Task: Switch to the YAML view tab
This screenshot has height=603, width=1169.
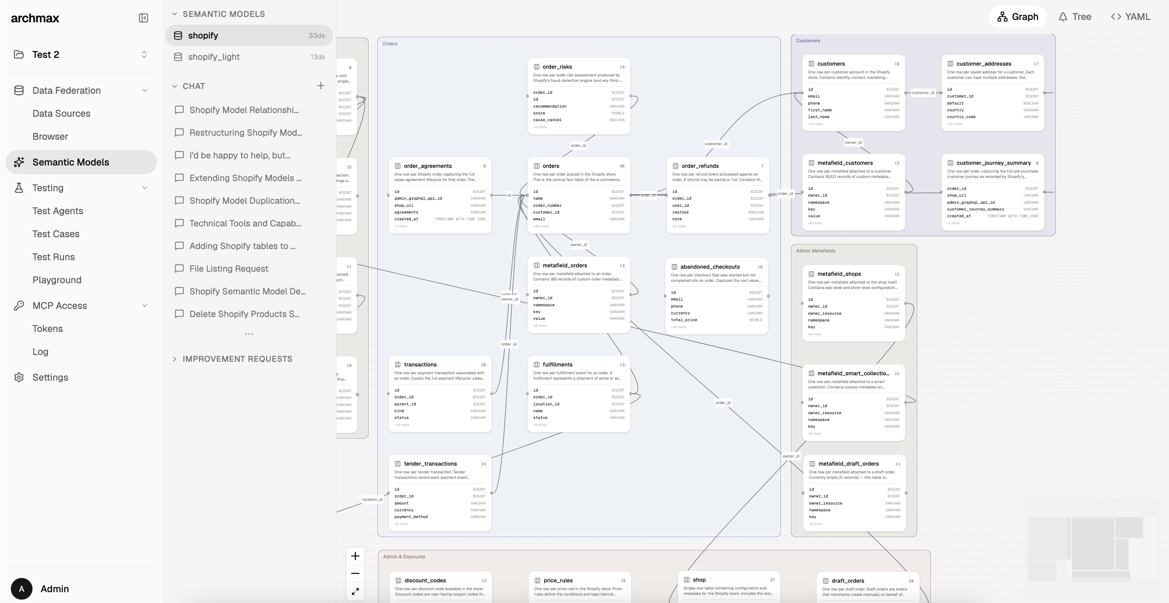Action: (1130, 16)
